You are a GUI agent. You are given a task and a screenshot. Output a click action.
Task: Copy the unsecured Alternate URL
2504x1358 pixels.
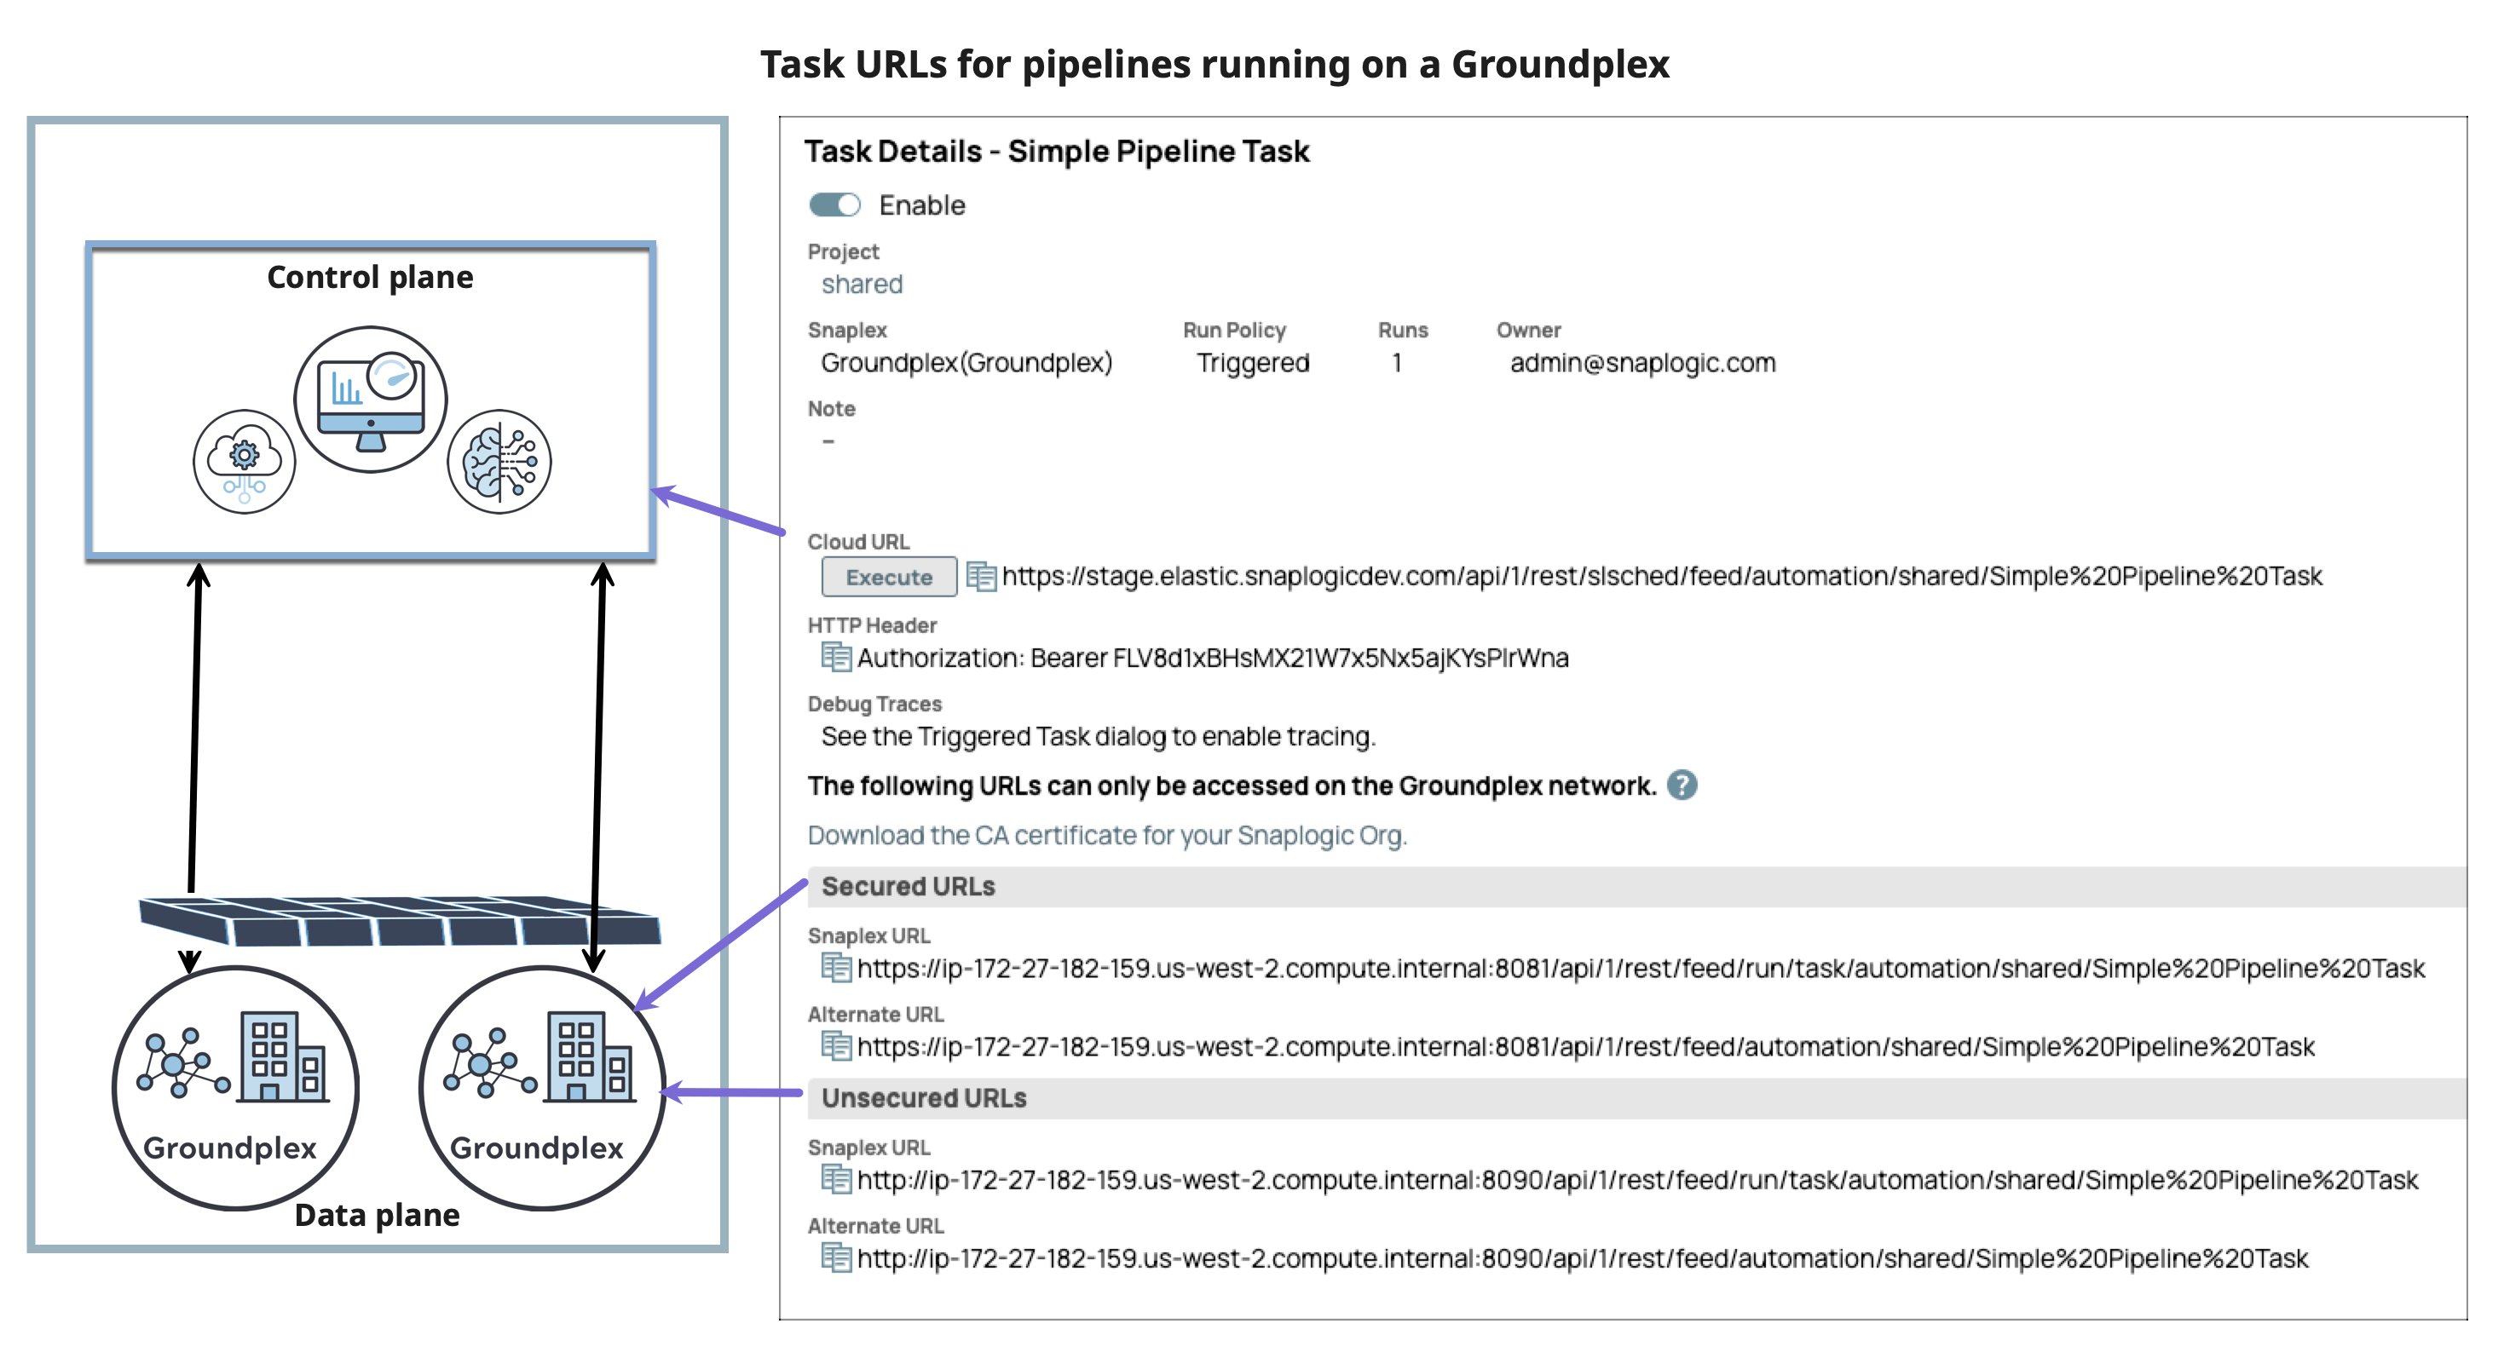(x=836, y=1258)
